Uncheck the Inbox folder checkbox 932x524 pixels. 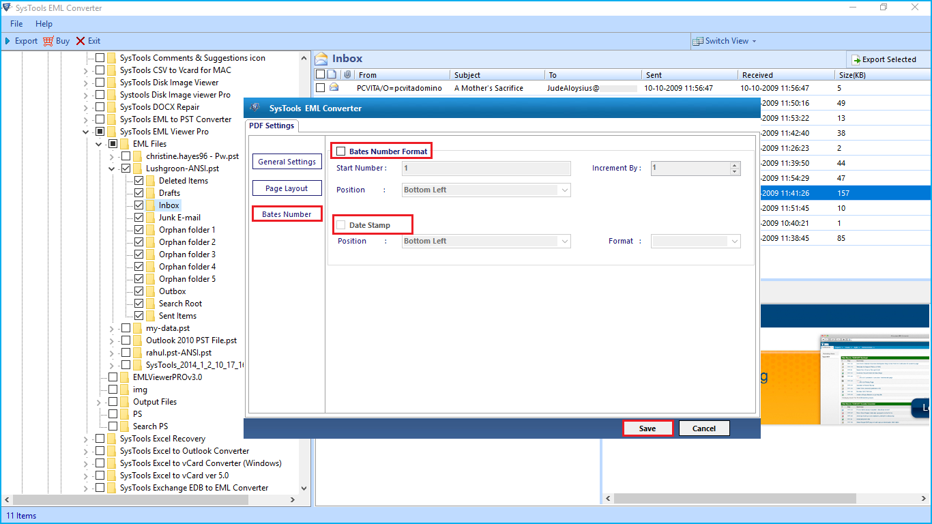coord(139,205)
